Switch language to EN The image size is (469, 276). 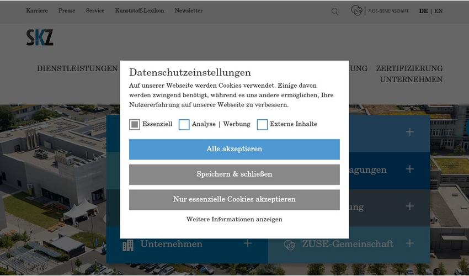tap(438, 11)
